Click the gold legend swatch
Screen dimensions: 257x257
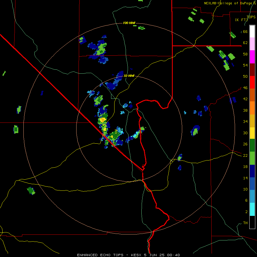(x=252, y=121)
